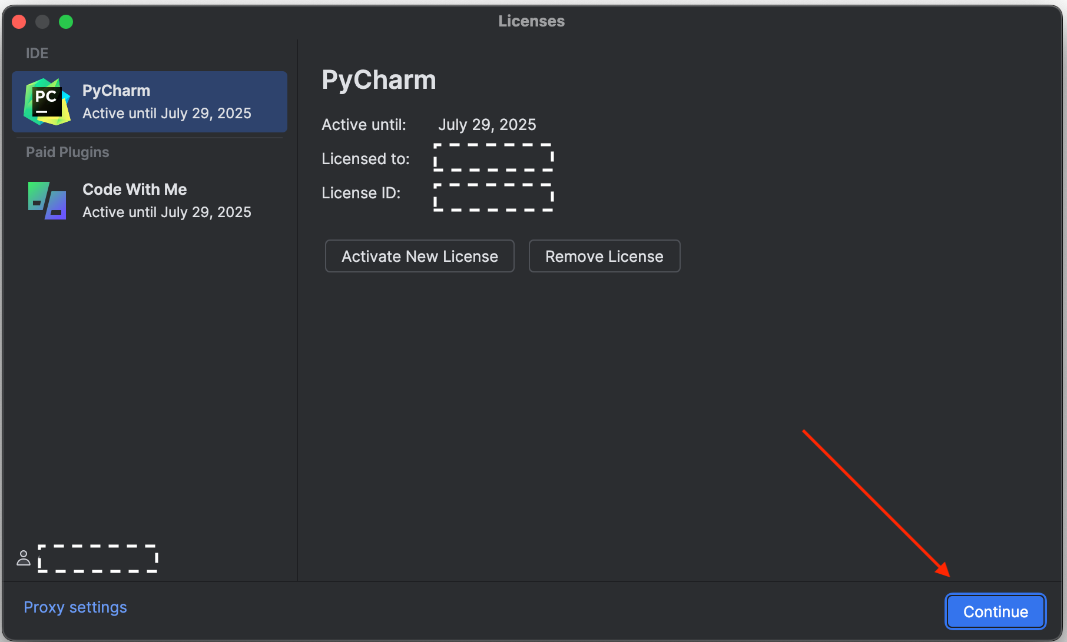Click the 'Paid Plugins' section header

click(x=68, y=152)
